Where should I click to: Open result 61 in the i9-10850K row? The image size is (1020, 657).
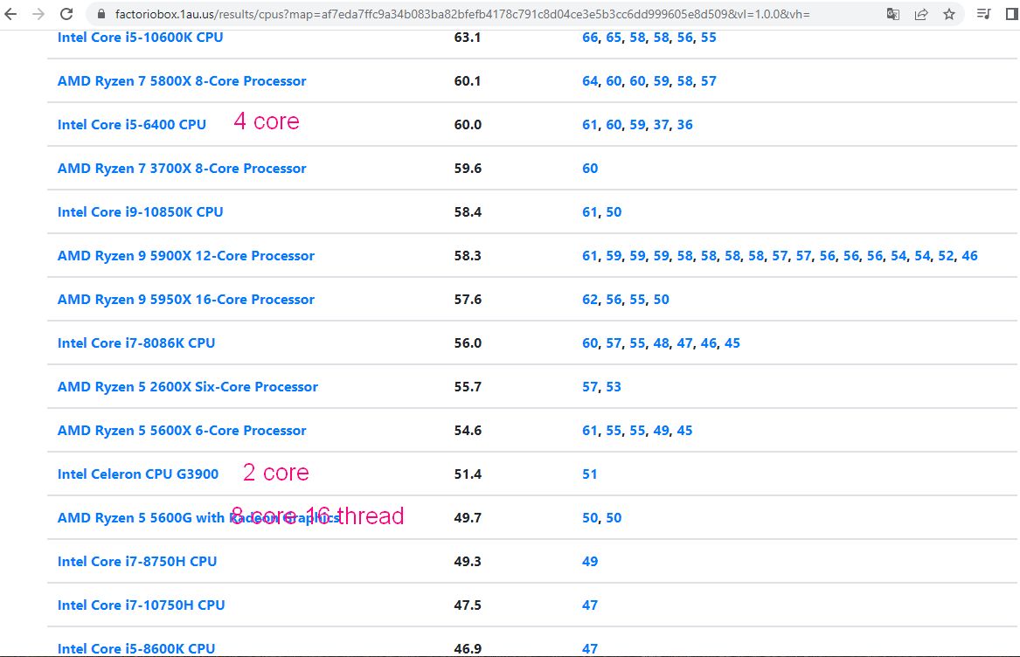(x=590, y=211)
